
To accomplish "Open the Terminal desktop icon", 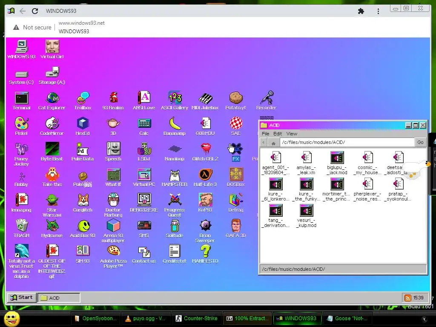I will point(21,100).
